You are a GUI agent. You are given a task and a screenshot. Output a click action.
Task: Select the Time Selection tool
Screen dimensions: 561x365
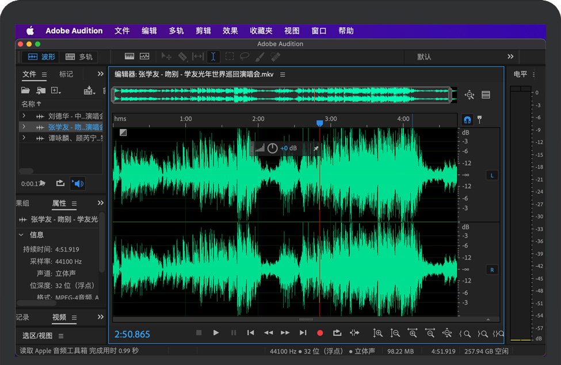tap(213, 56)
